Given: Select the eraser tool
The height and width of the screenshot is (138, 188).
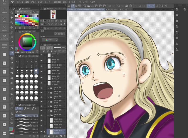Looking at the screenshot, I should pyautogui.click(x=12, y=58).
